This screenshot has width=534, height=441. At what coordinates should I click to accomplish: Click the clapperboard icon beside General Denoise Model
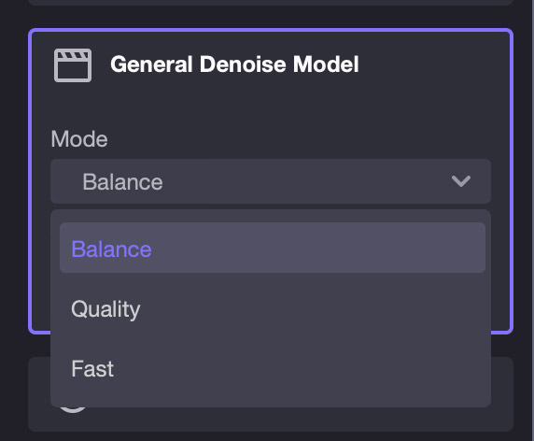tap(73, 65)
